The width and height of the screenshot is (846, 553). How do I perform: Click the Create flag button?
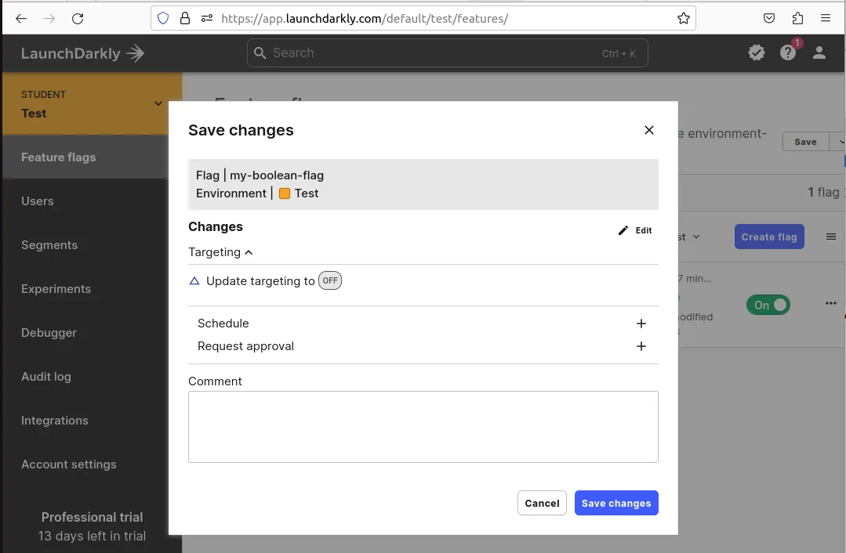(x=769, y=237)
